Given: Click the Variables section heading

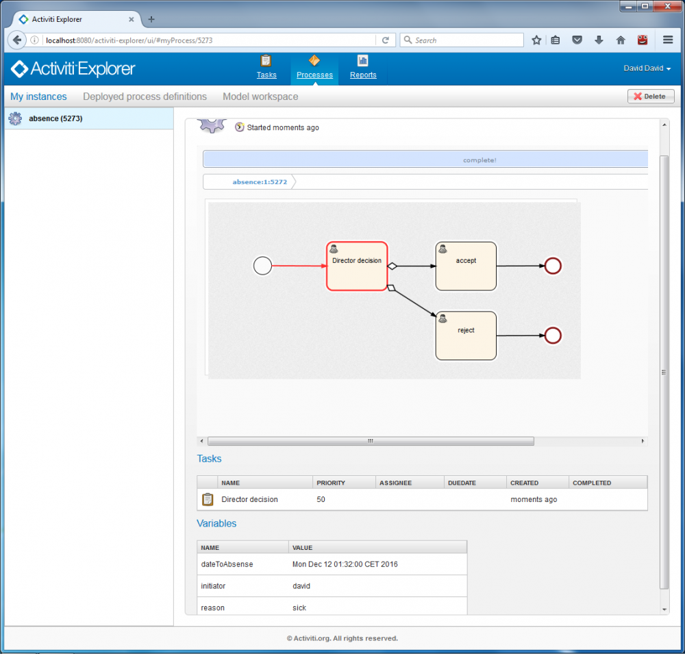Looking at the screenshot, I should click(216, 523).
